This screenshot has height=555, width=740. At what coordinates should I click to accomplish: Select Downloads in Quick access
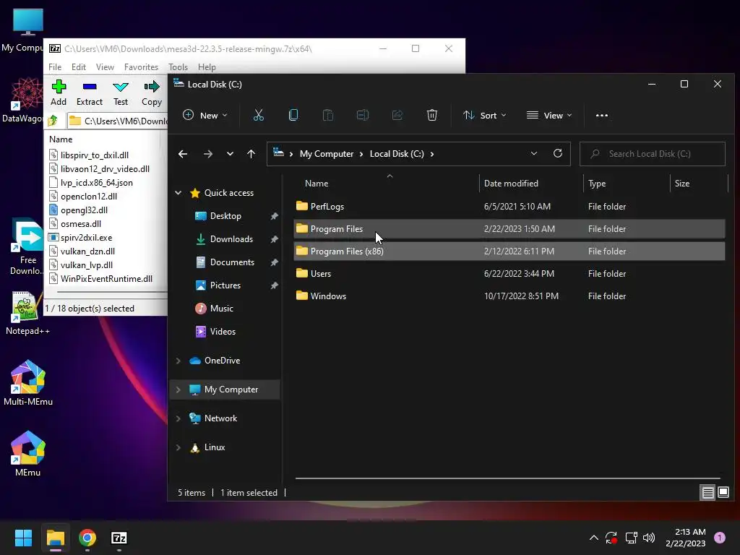click(x=231, y=239)
